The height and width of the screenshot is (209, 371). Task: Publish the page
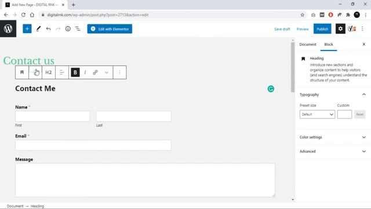[322, 29]
